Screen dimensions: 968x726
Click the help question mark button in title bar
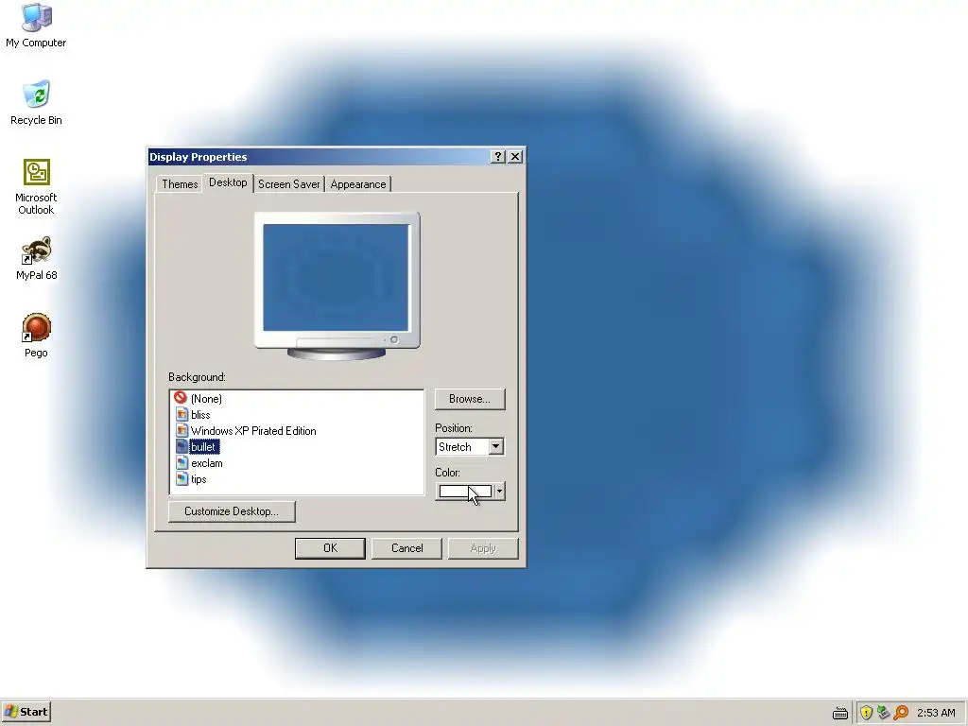click(x=497, y=157)
